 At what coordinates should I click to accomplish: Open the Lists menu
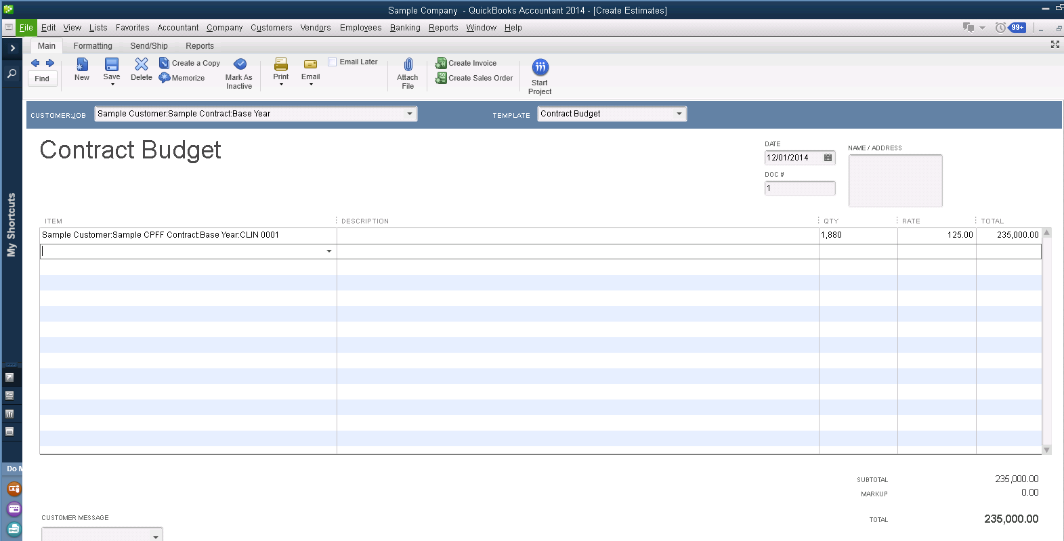(x=98, y=28)
